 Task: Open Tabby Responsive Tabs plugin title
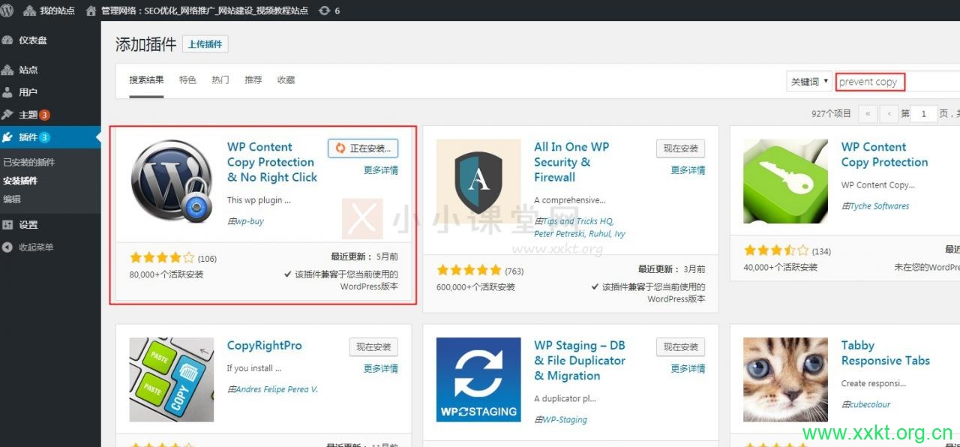[886, 353]
